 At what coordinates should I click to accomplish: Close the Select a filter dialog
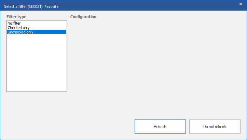click(241, 4)
